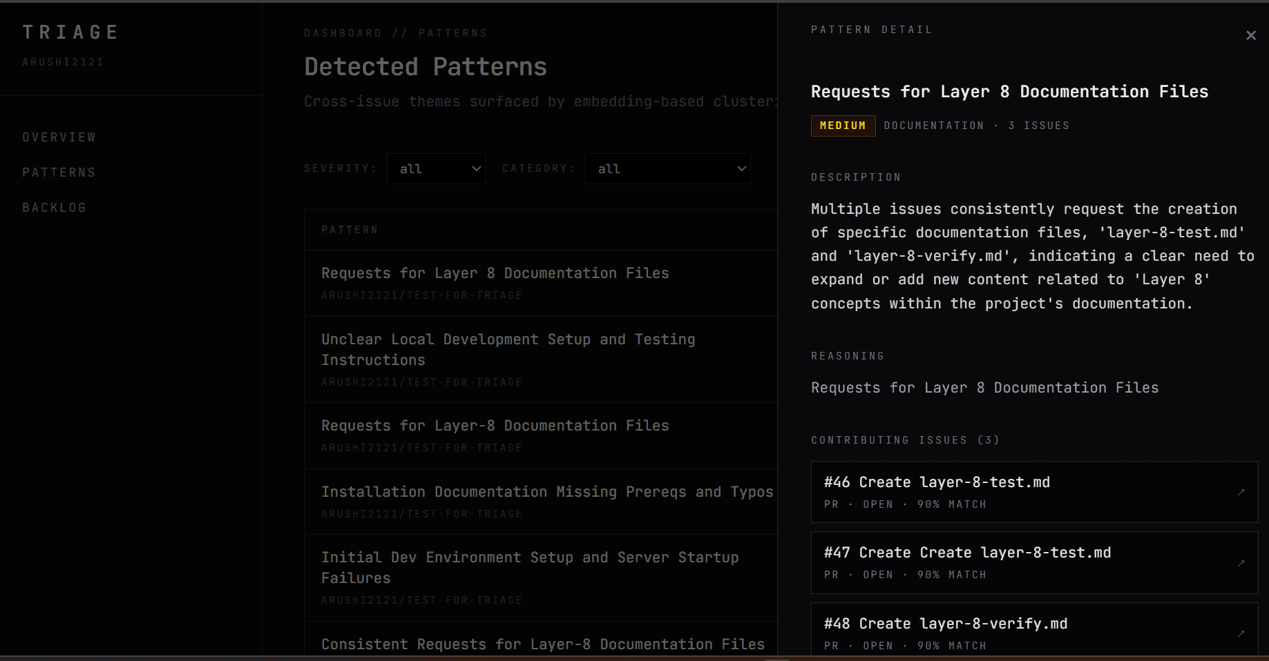The height and width of the screenshot is (661, 1269).
Task: Select Initial Dev Environment Setup pattern row
Action: click(x=541, y=578)
